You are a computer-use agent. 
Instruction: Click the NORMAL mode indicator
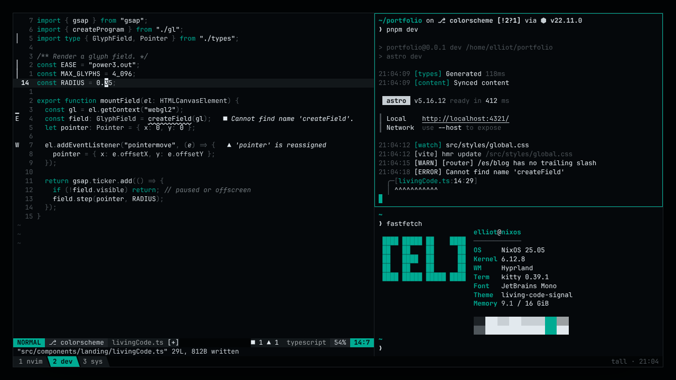pos(29,343)
